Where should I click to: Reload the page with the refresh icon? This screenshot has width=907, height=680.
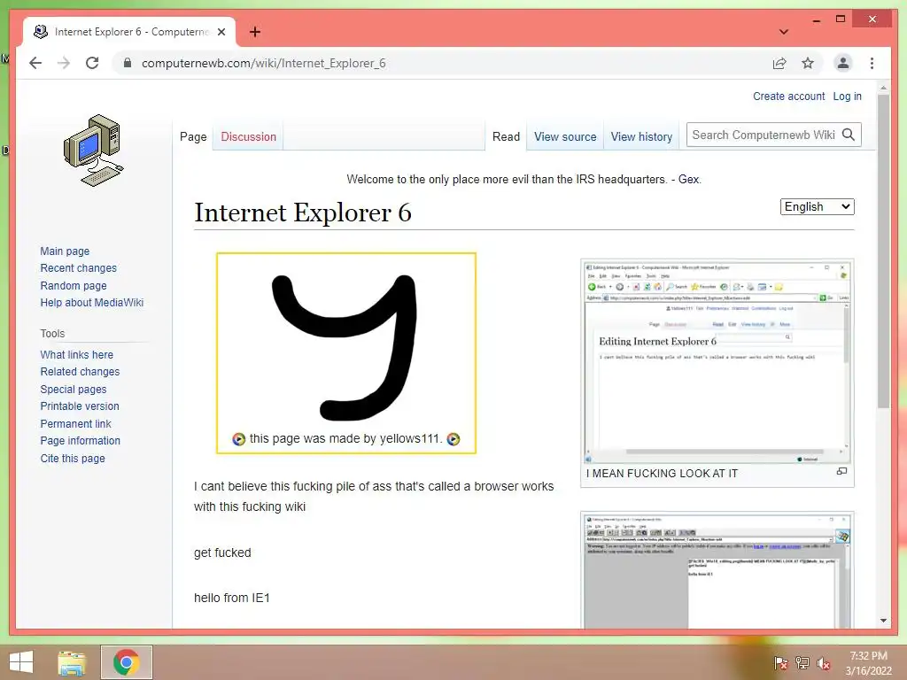pyautogui.click(x=92, y=63)
